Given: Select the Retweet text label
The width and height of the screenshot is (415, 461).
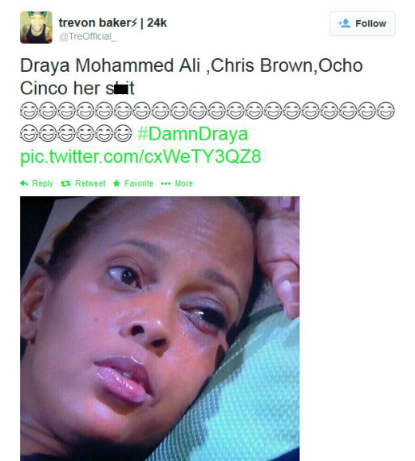Looking at the screenshot, I should tap(90, 183).
